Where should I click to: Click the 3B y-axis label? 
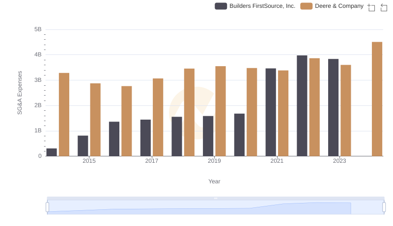38,80
